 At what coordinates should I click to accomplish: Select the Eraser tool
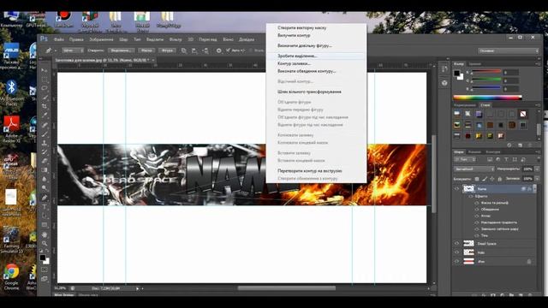point(45,161)
